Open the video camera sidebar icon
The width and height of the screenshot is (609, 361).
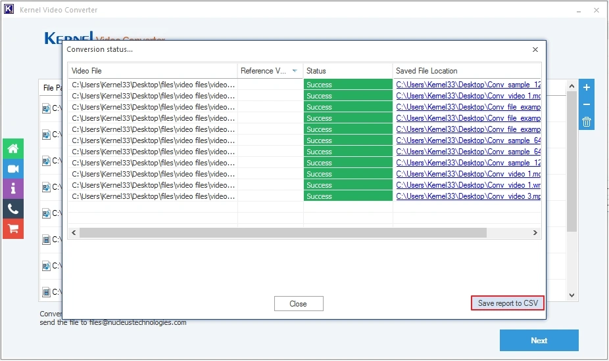pos(13,169)
